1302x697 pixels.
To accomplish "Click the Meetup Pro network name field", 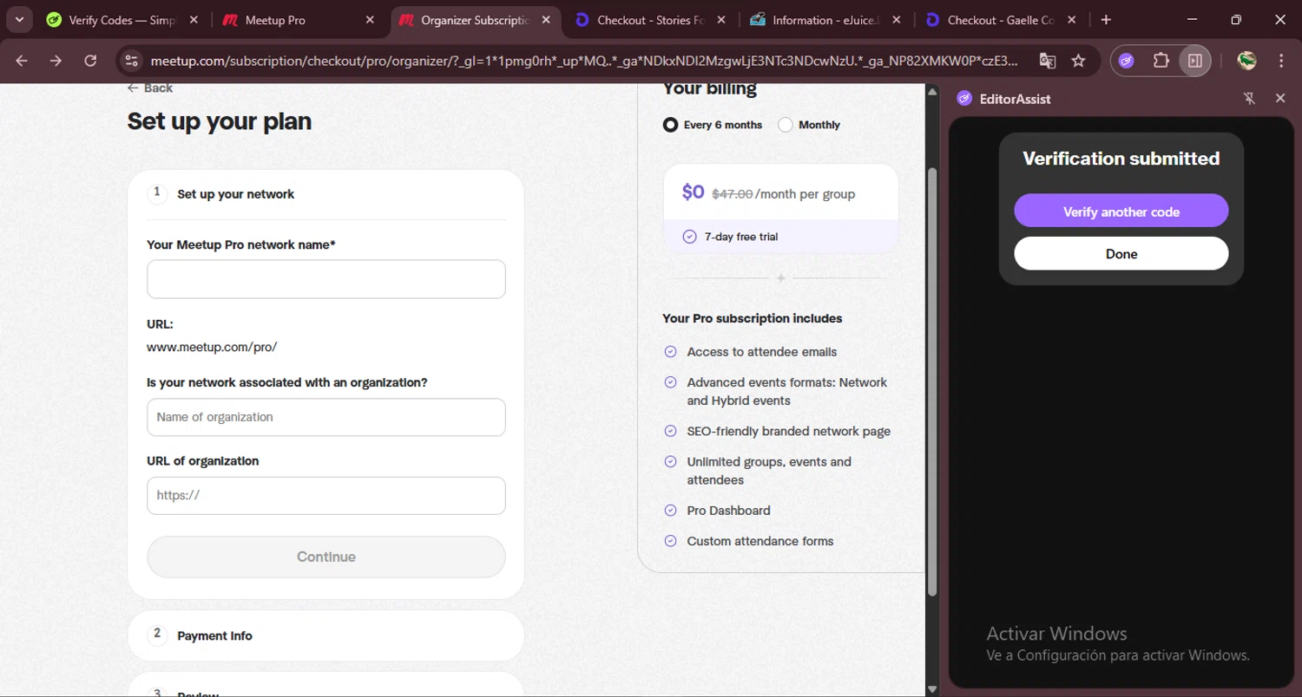I will 325,279.
